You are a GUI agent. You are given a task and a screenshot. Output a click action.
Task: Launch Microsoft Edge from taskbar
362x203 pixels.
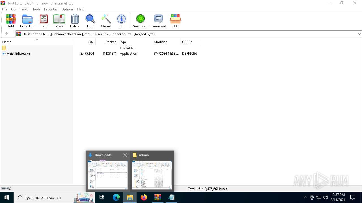coord(116,197)
